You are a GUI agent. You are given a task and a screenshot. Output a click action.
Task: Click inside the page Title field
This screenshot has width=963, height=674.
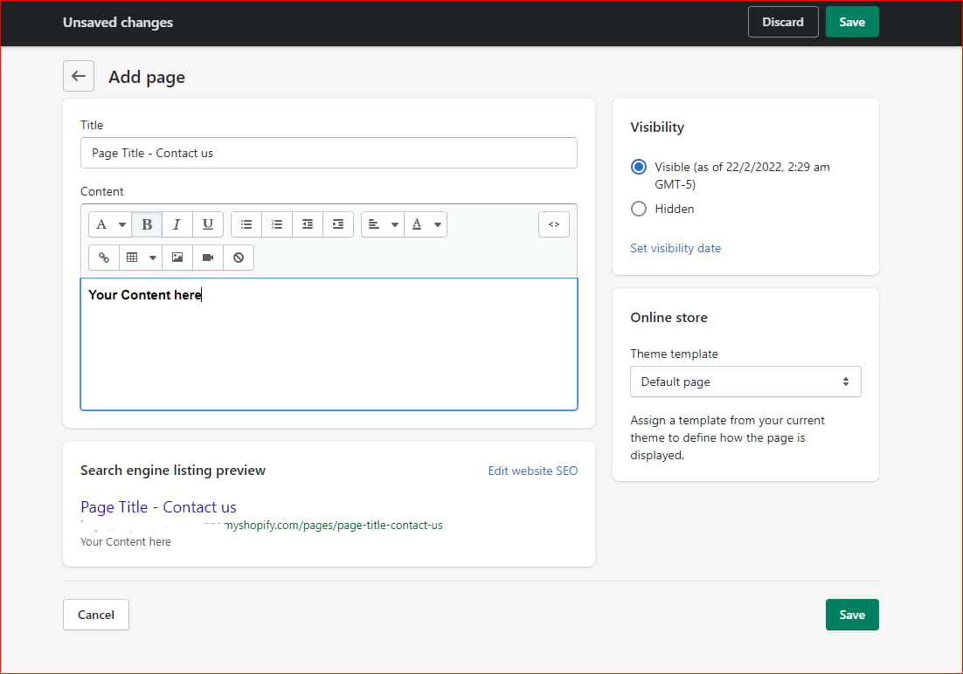(x=329, y=153)
